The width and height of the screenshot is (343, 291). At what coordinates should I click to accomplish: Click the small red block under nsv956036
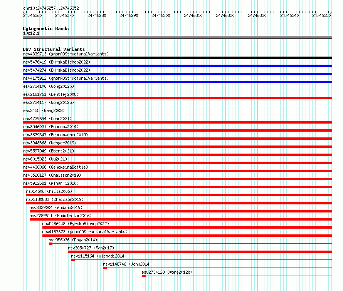[50, 244]
